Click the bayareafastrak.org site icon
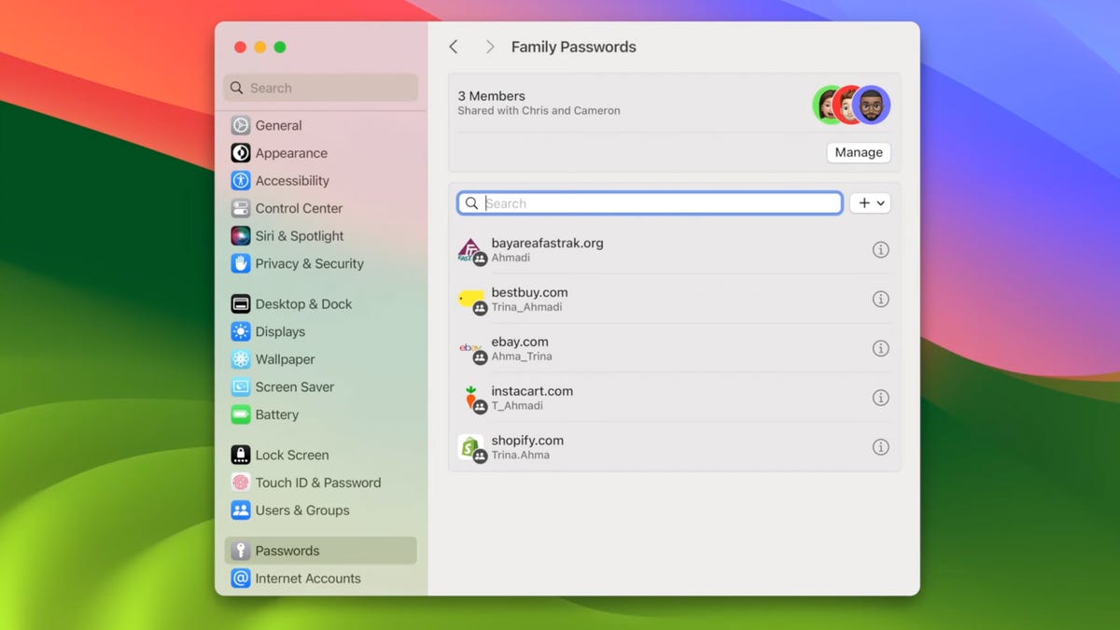Screen dimensions: 1120x630 tap(472, 249)
